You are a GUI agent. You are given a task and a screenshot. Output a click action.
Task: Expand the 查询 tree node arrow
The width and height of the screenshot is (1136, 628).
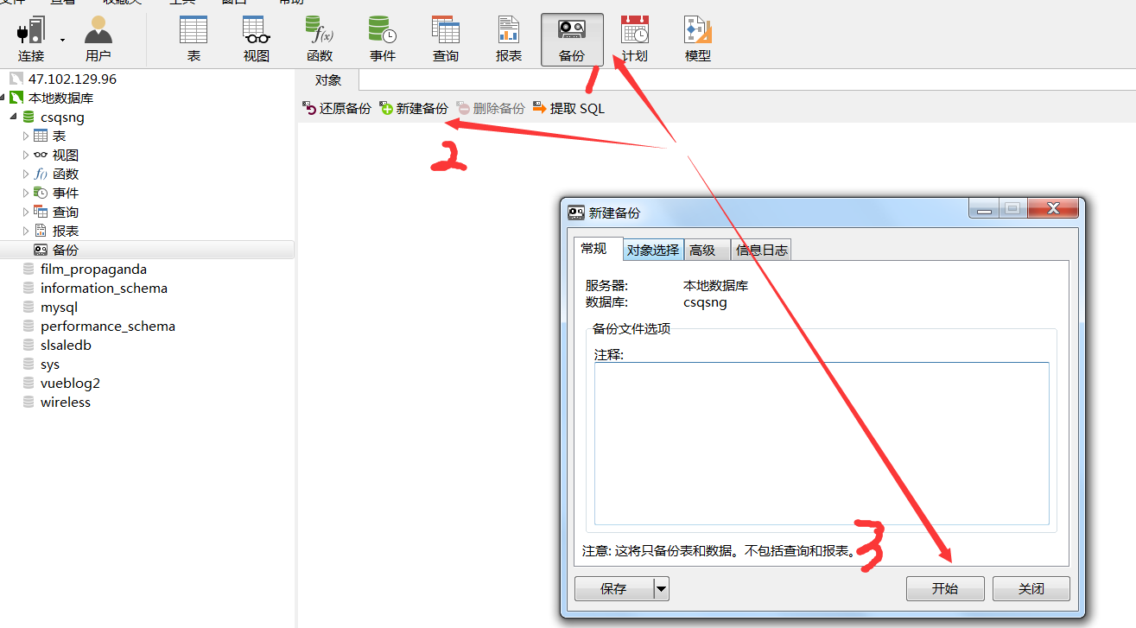26,212
